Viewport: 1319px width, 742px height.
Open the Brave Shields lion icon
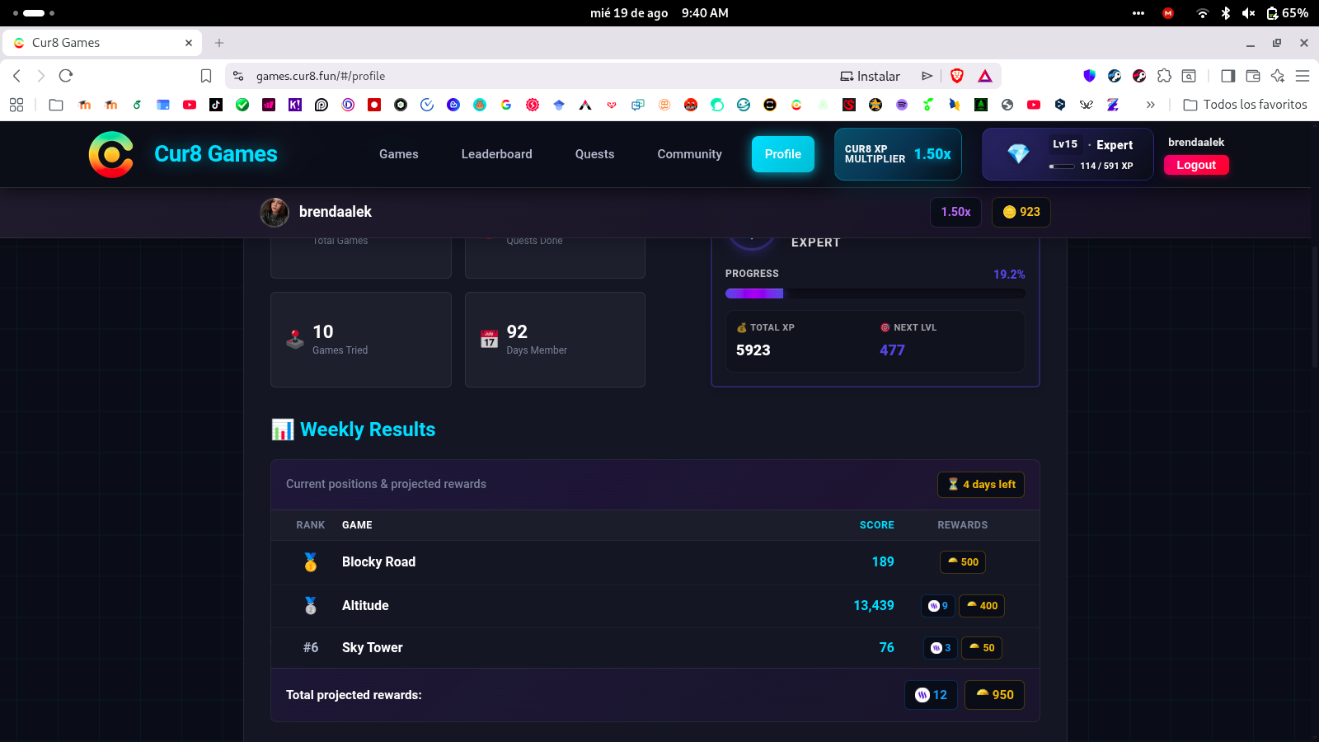pyautogui.click(x=957, y=76)
